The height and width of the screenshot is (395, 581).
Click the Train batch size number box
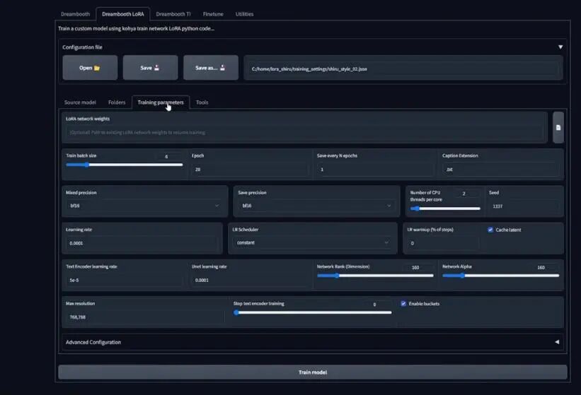[x=168, y=156]
